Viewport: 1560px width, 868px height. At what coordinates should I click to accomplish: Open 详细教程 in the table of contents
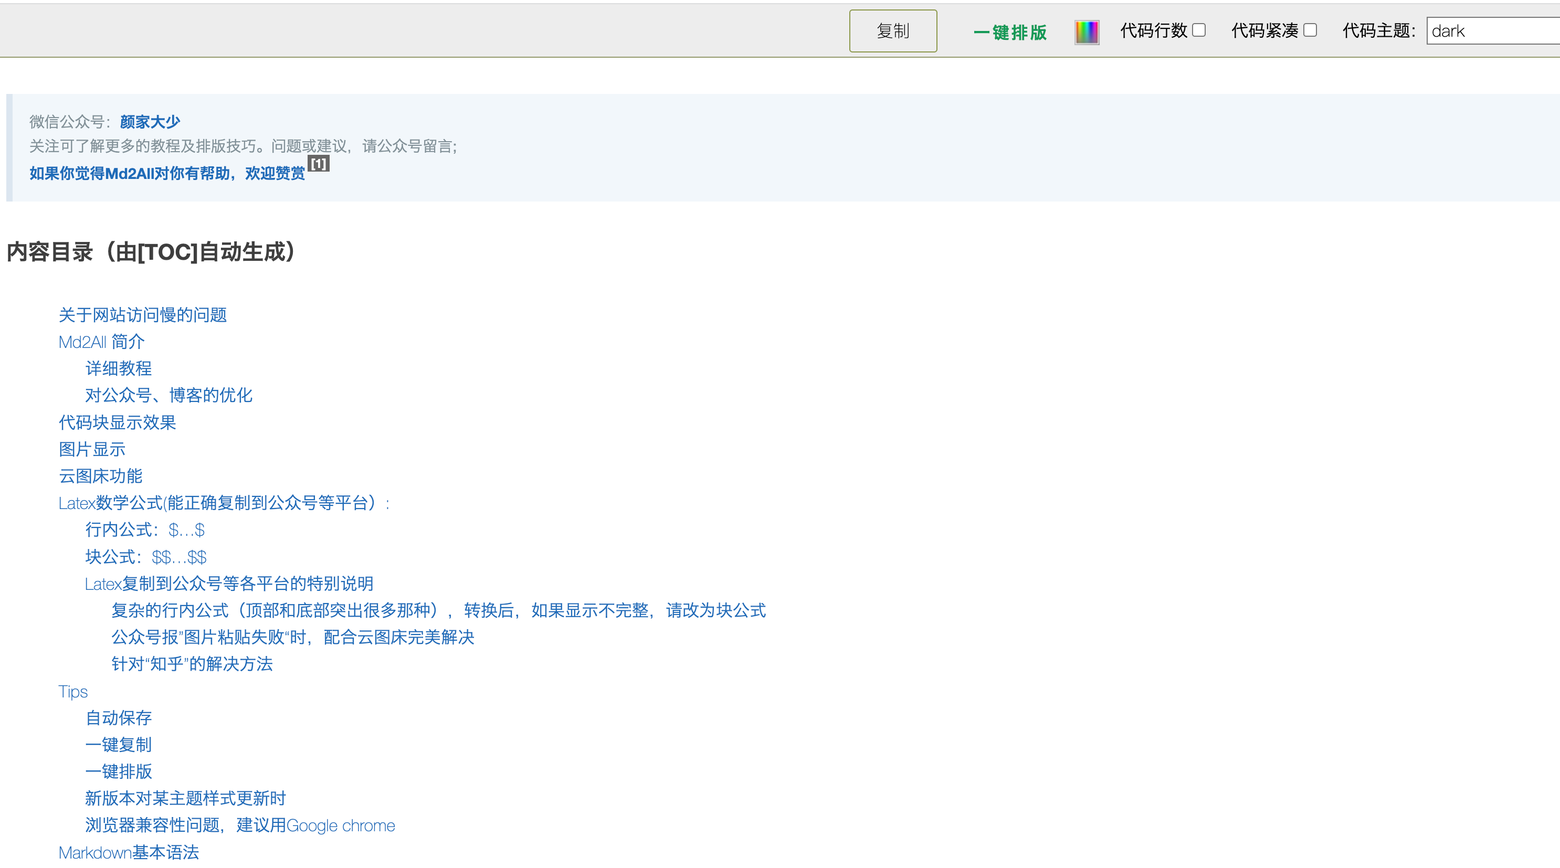(118, 368)
